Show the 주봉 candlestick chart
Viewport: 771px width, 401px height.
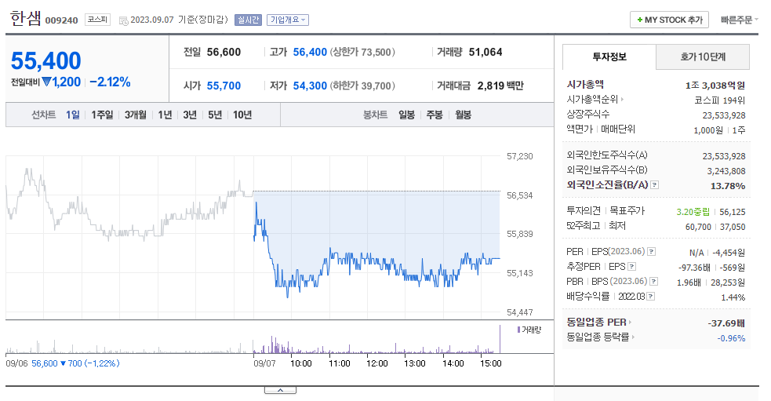coord(435,115)
